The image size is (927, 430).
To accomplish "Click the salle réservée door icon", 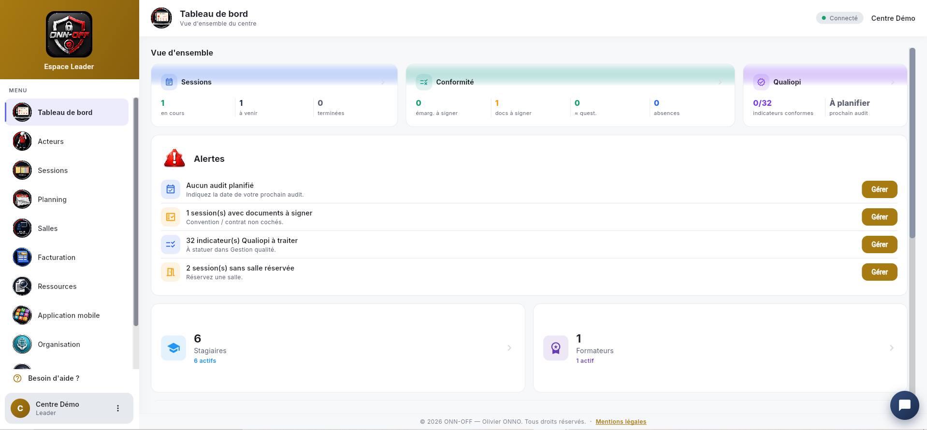I will point(171,272).
